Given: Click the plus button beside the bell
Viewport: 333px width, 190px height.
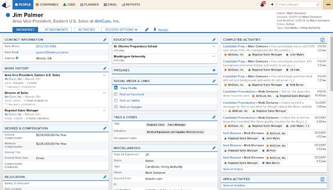Looking at the screenshot, I should 272,4.
